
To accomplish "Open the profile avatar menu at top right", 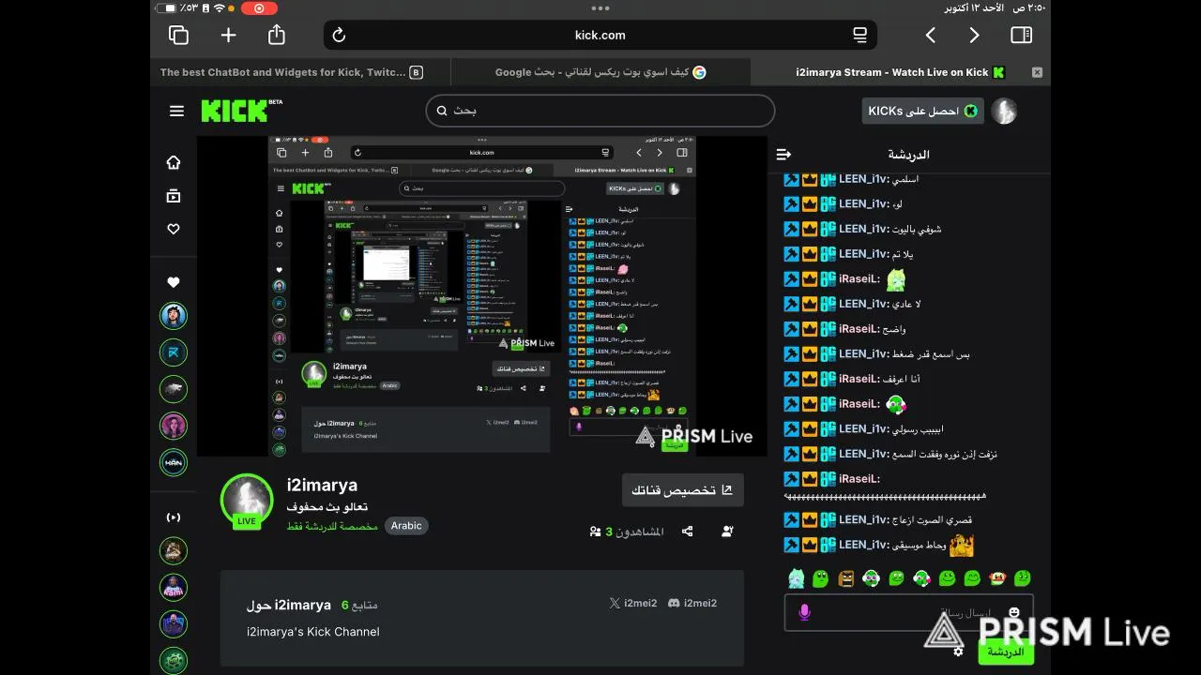I will (1005, 111).
